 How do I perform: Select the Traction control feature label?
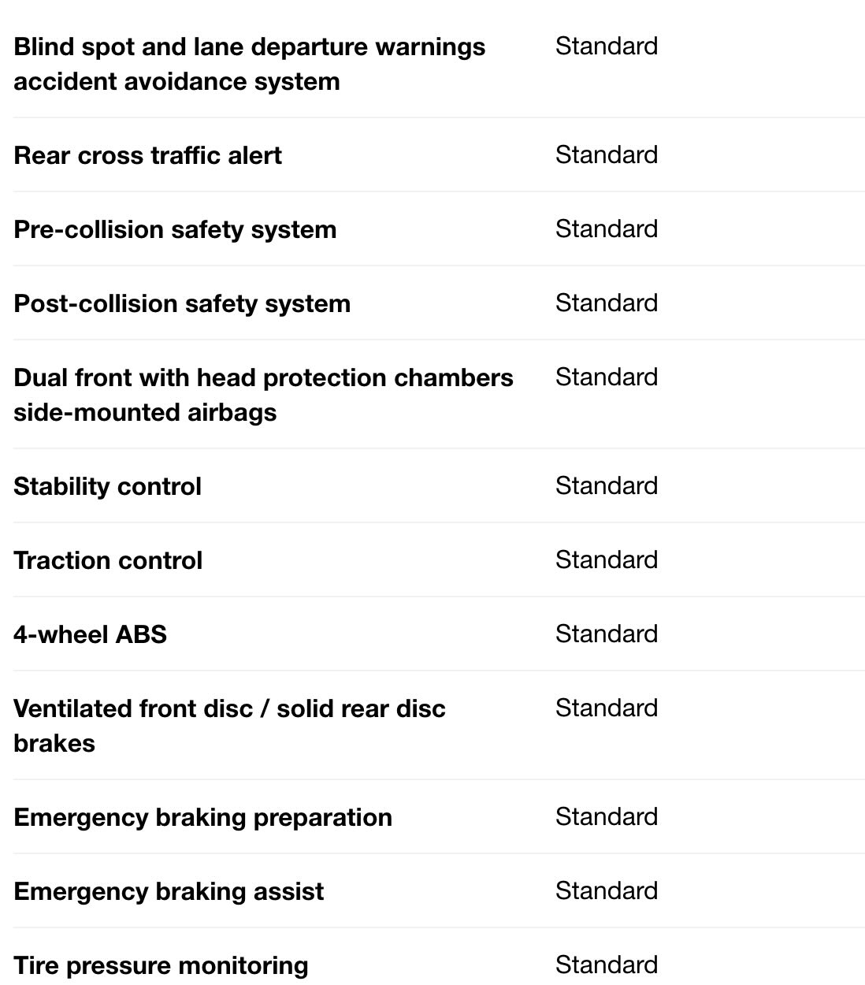click(x=108, y=560)
